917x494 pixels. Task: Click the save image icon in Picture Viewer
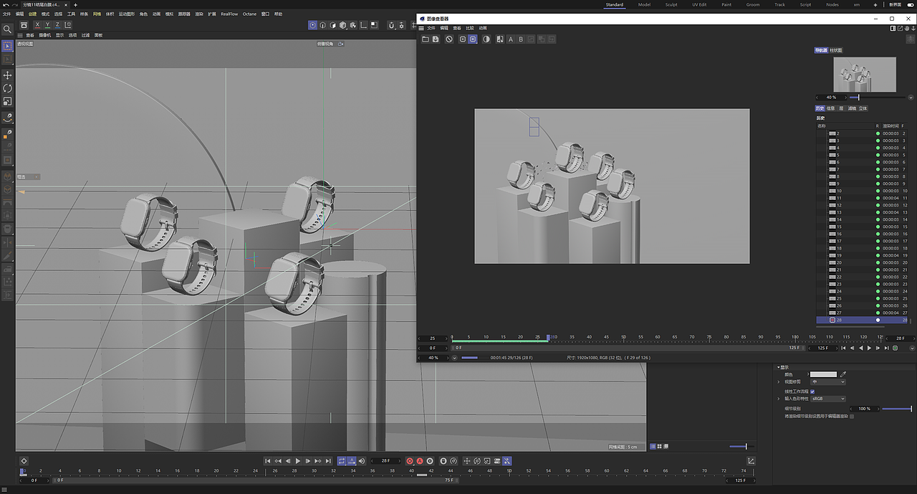point(436,39)
